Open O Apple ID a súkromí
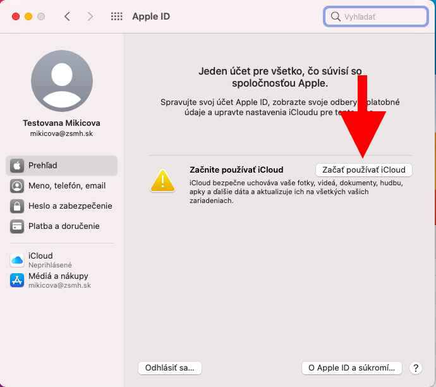The image size is (436, 387). point(351,367)
